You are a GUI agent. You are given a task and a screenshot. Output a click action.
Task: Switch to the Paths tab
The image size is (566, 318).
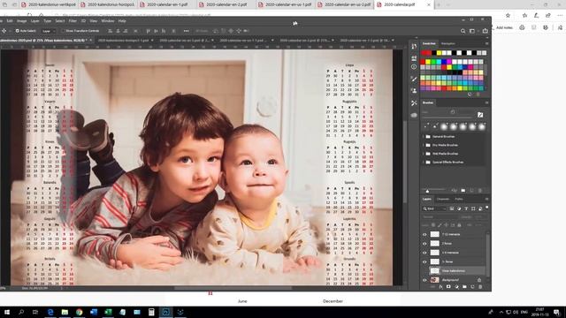click(459, 199)
